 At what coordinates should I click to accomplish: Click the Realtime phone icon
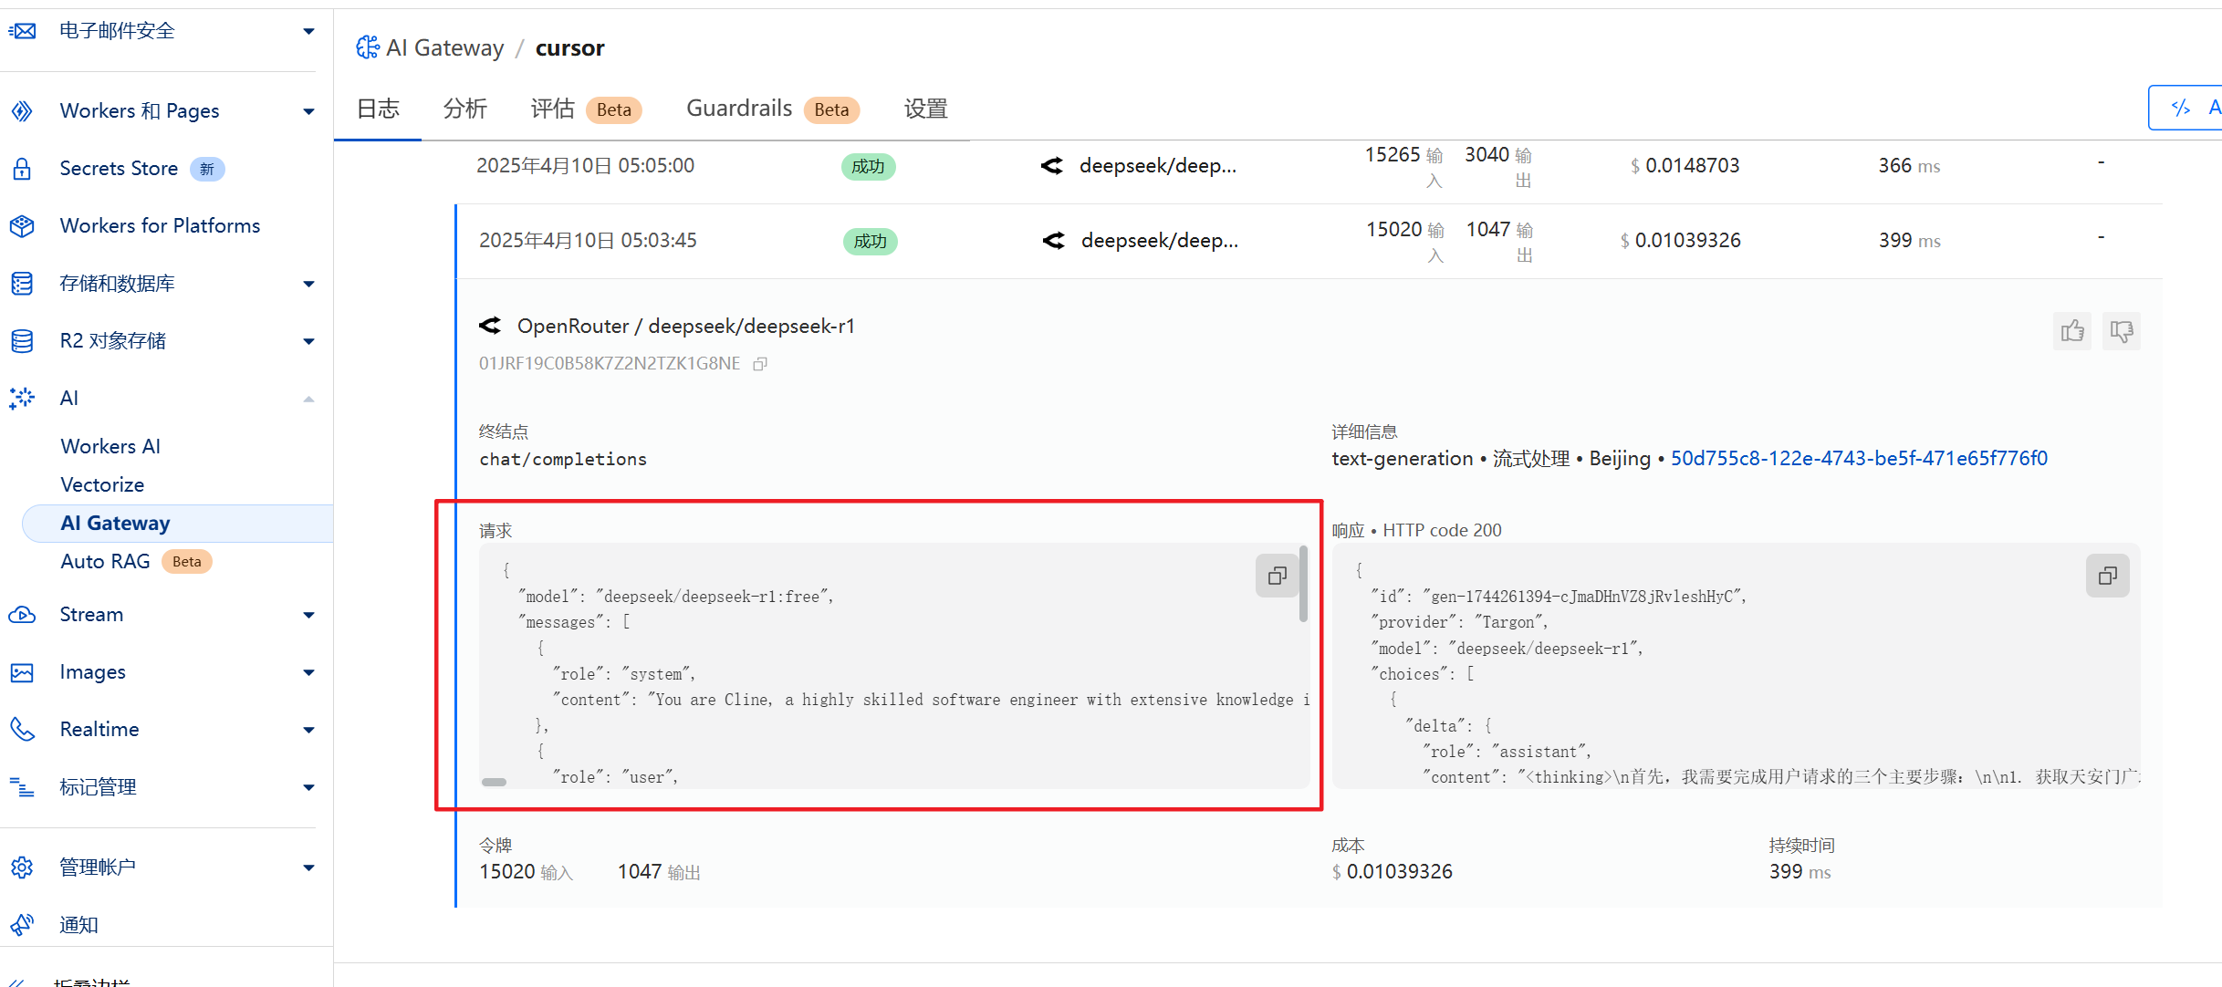(x=23, y=730)
